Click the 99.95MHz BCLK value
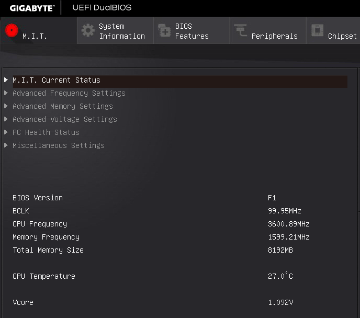This screenshot has width=360, height=318. [285, 211]
